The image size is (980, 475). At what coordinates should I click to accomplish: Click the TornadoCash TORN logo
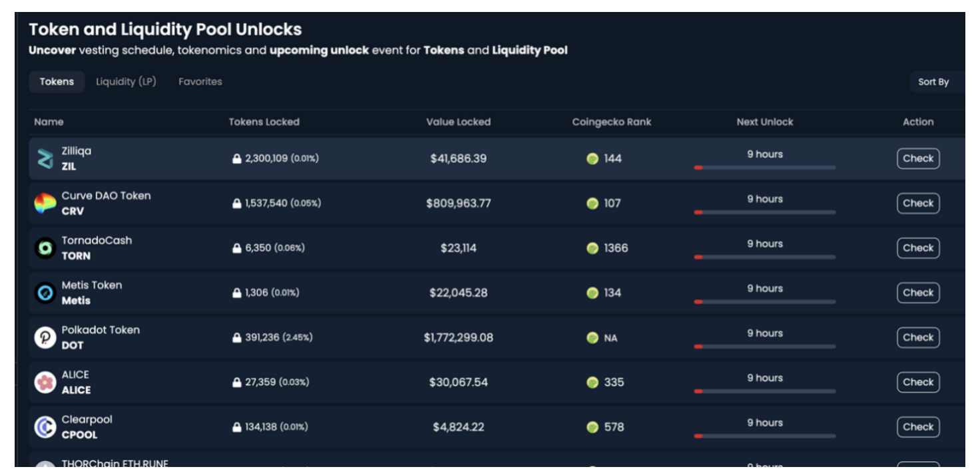coord(45,248)
